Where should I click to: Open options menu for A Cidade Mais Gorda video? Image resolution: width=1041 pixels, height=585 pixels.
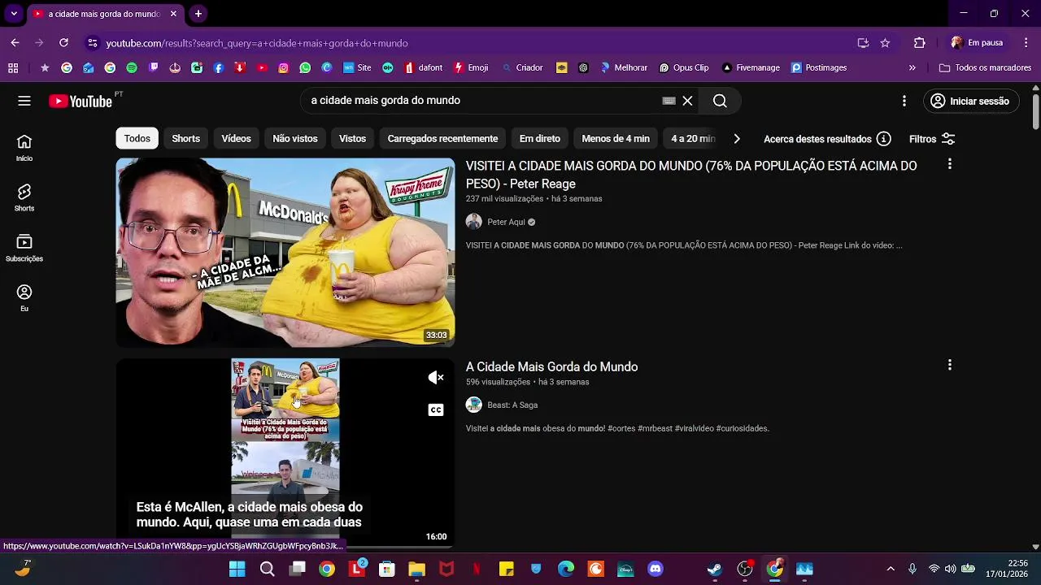pyautogui.click(x=949, y=365)
